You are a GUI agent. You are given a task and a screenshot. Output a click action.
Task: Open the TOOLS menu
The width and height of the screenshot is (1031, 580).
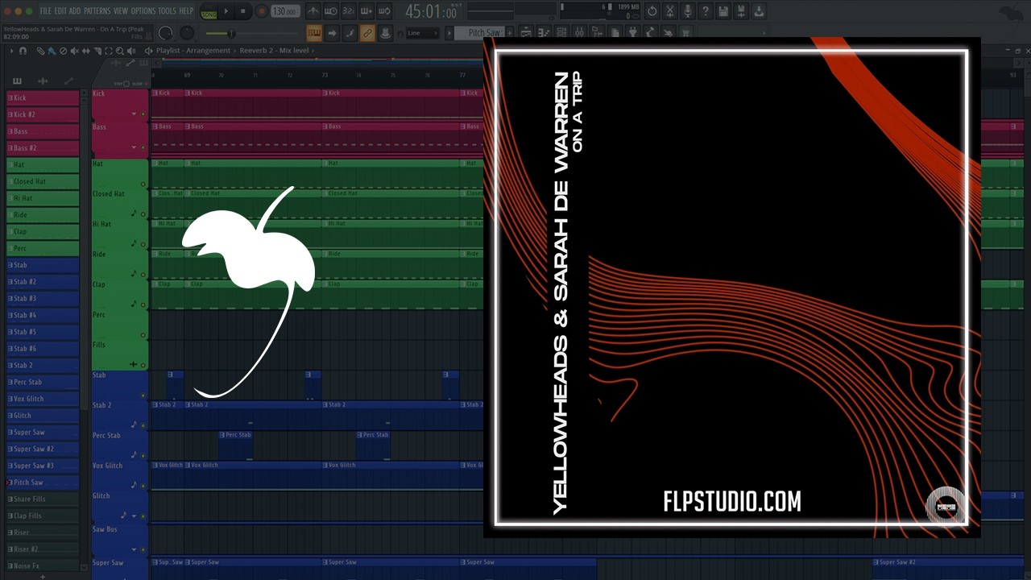click(x=167, y=11)
